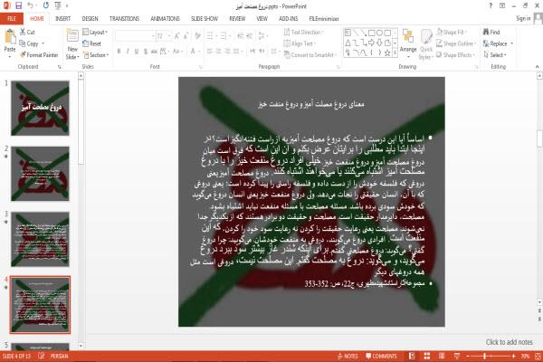This screenshot has width=543, height=362.
Task: Insert a New Slide
Action: (72, 43)
